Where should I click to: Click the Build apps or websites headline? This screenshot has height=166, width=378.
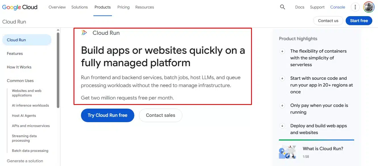163,57
